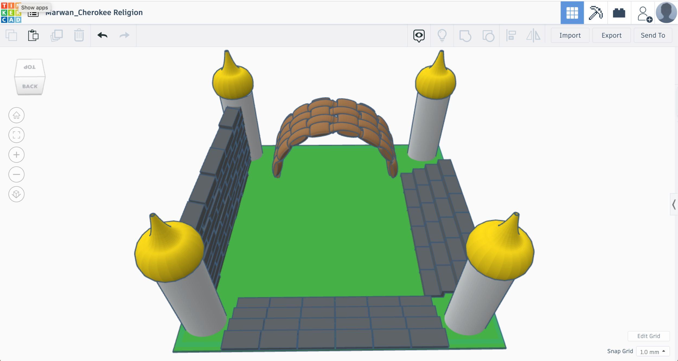The image size is (678, 361).
Task: Toggle the Notes visibility eye icon
Action: (x=419, y=35)
